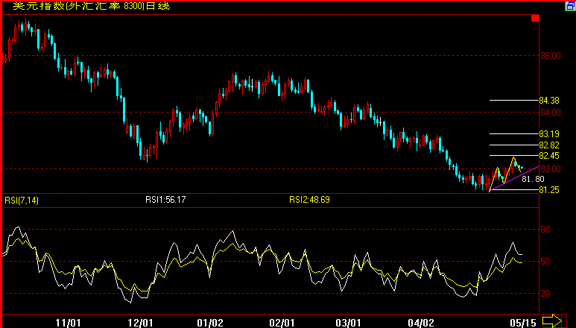The height and width of the screenshot is (328, 576).
Task: Click the RSI2:48.69 value
Action: coord(310,200)
